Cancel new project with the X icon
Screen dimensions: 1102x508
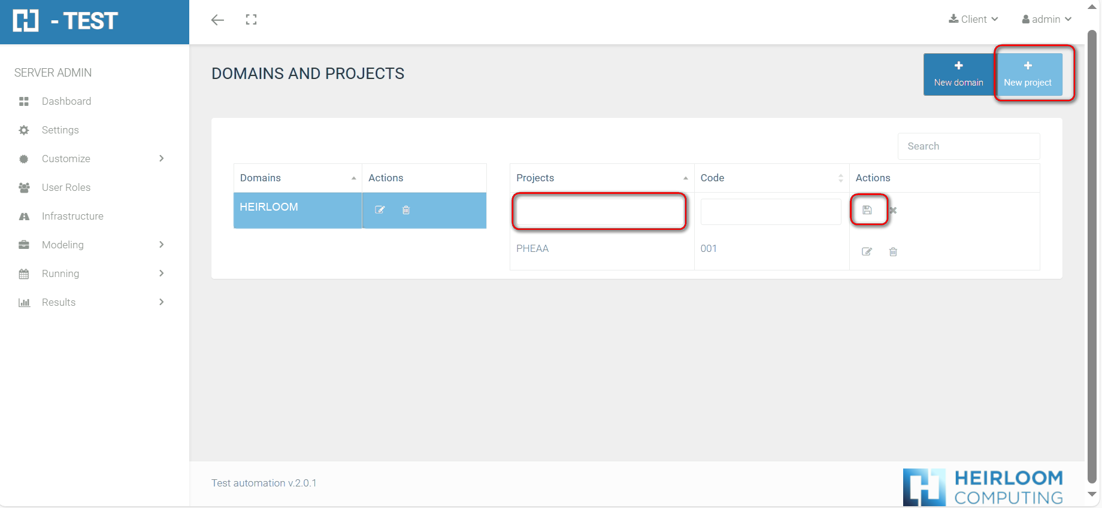pyautogui.click(x=893, y=210)
